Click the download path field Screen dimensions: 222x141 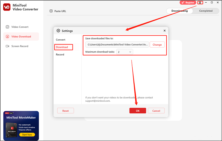coord(117,44)
